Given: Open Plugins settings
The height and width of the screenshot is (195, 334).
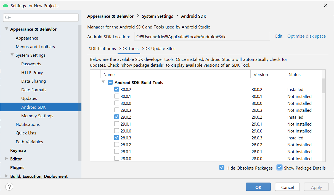Looking at the screenshot, I should tap(17, 167).
